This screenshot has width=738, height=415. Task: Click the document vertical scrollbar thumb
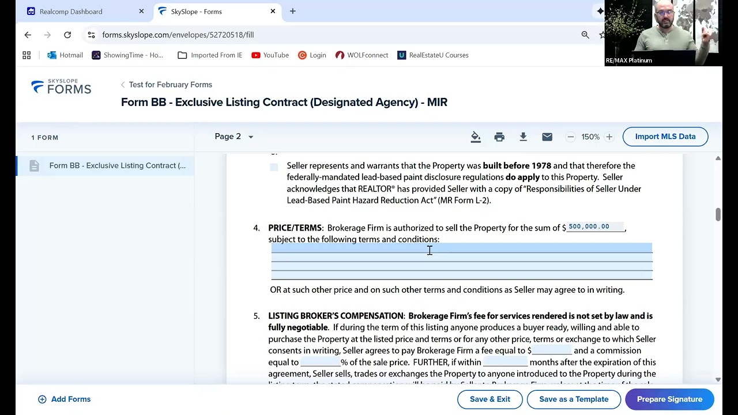[x=718, y=214]
